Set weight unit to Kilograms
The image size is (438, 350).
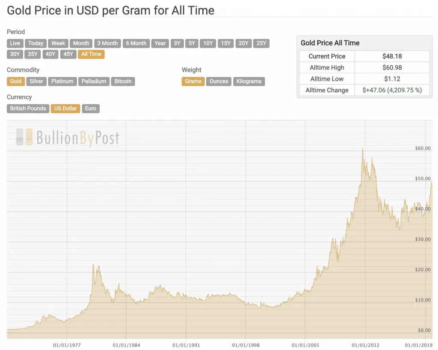[249, 81]
